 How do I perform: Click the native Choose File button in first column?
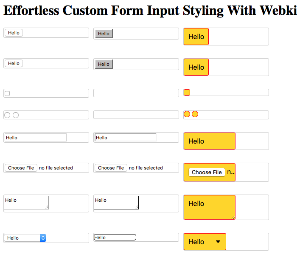(21, 168)
